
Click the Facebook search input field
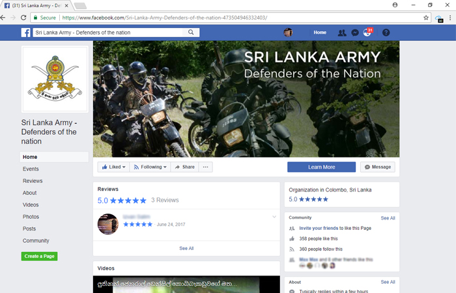point(108,33)
